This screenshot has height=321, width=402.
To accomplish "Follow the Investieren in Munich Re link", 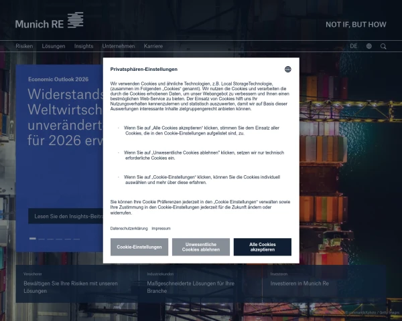I will pyautogui.click(x=299, y=283).
